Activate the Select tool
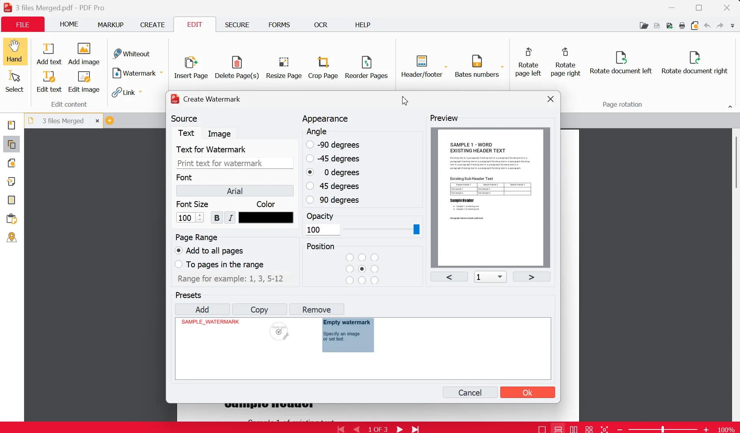740x433 pixels. click(x=15, y=81)
